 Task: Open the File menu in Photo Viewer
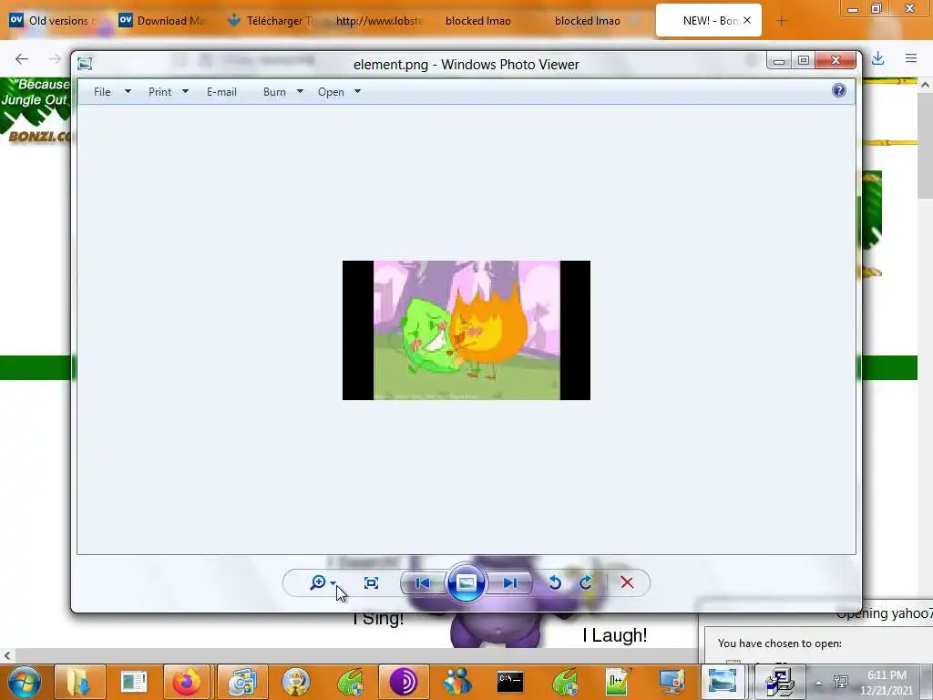(x=102, y=92)
